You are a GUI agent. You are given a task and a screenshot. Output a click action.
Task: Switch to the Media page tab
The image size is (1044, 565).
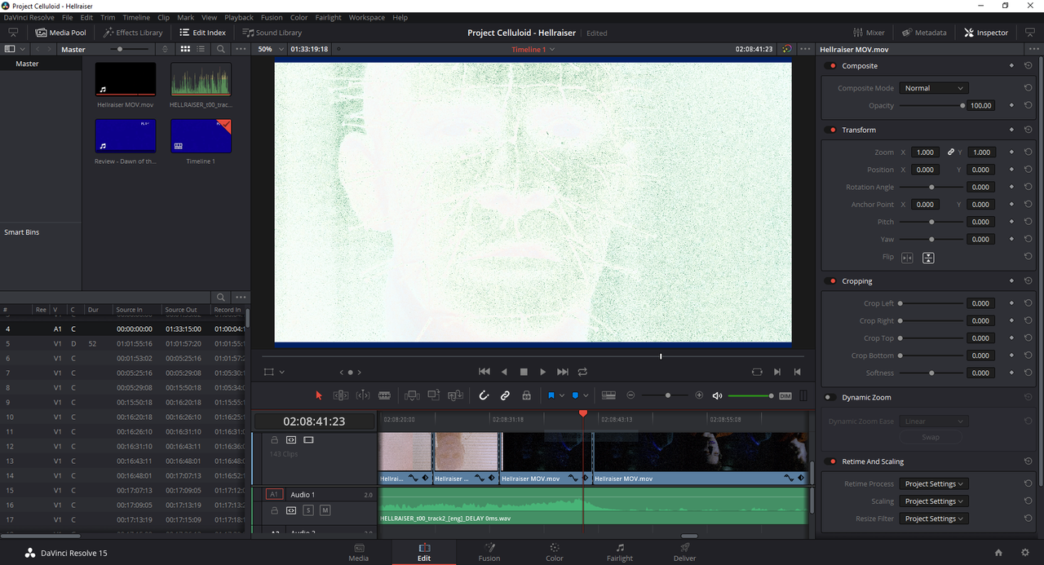point(359,552)
